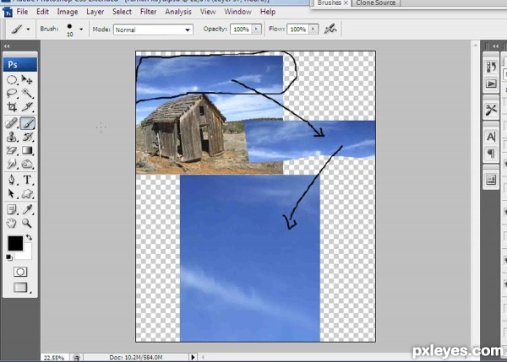Open the Help menu
This screenshot has width=507, height=362.
268,12
